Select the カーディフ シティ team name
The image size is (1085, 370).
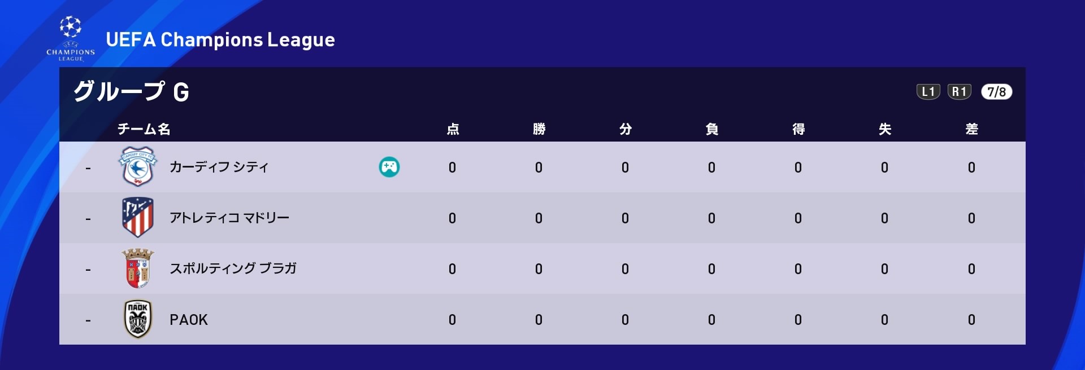pos(219,167)
